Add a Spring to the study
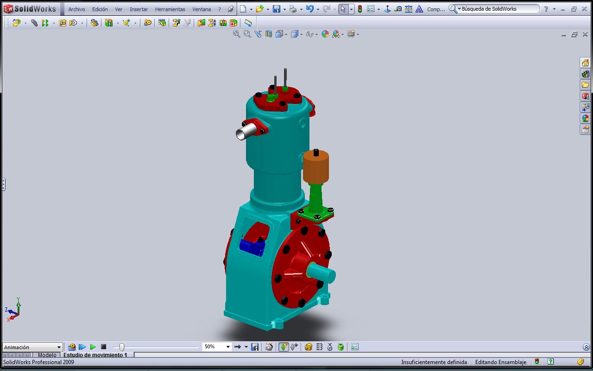 (319, 347)
